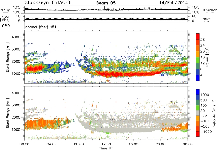This screenshot has height=150, width=217.
Task: Click the '04:00' time tick label
Action: [52, 144]
